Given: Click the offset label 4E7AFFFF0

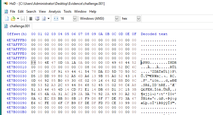Looking at the screenshot, I should coord(17,58).
